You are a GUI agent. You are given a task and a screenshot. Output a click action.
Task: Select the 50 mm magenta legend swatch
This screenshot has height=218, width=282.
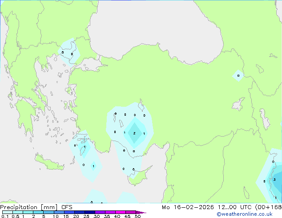pos(141,212)
